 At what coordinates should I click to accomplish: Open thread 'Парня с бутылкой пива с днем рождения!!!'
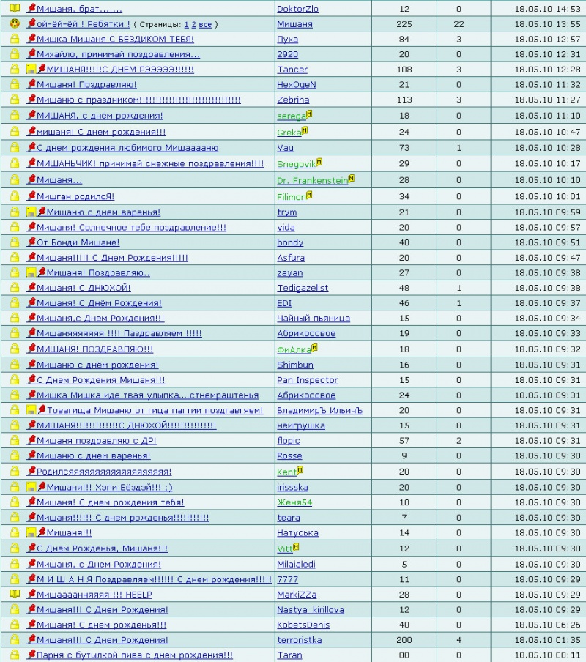pyautogui.click(x=135, y=655)
